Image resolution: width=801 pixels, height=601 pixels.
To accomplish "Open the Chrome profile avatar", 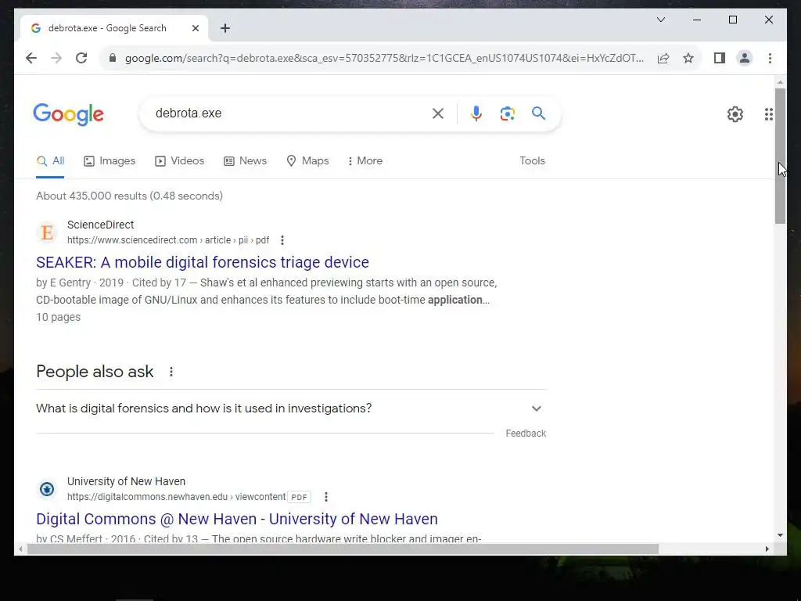I will pyautogui.click(x=745, y=58).
